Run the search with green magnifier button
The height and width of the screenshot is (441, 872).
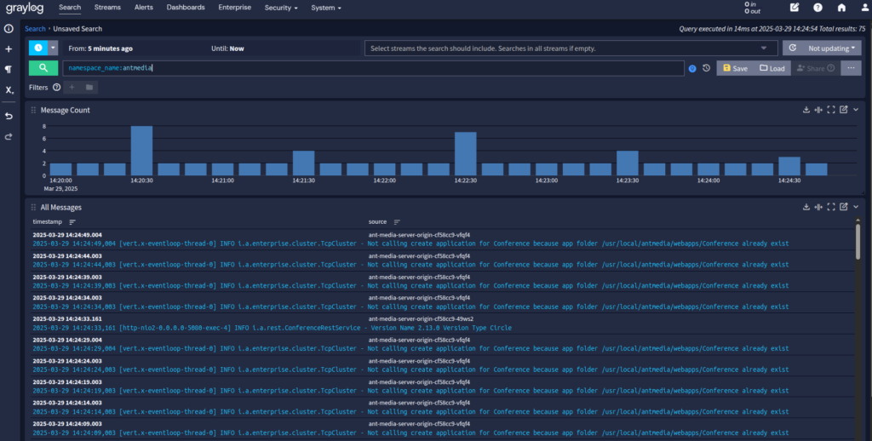pos(43,68)
